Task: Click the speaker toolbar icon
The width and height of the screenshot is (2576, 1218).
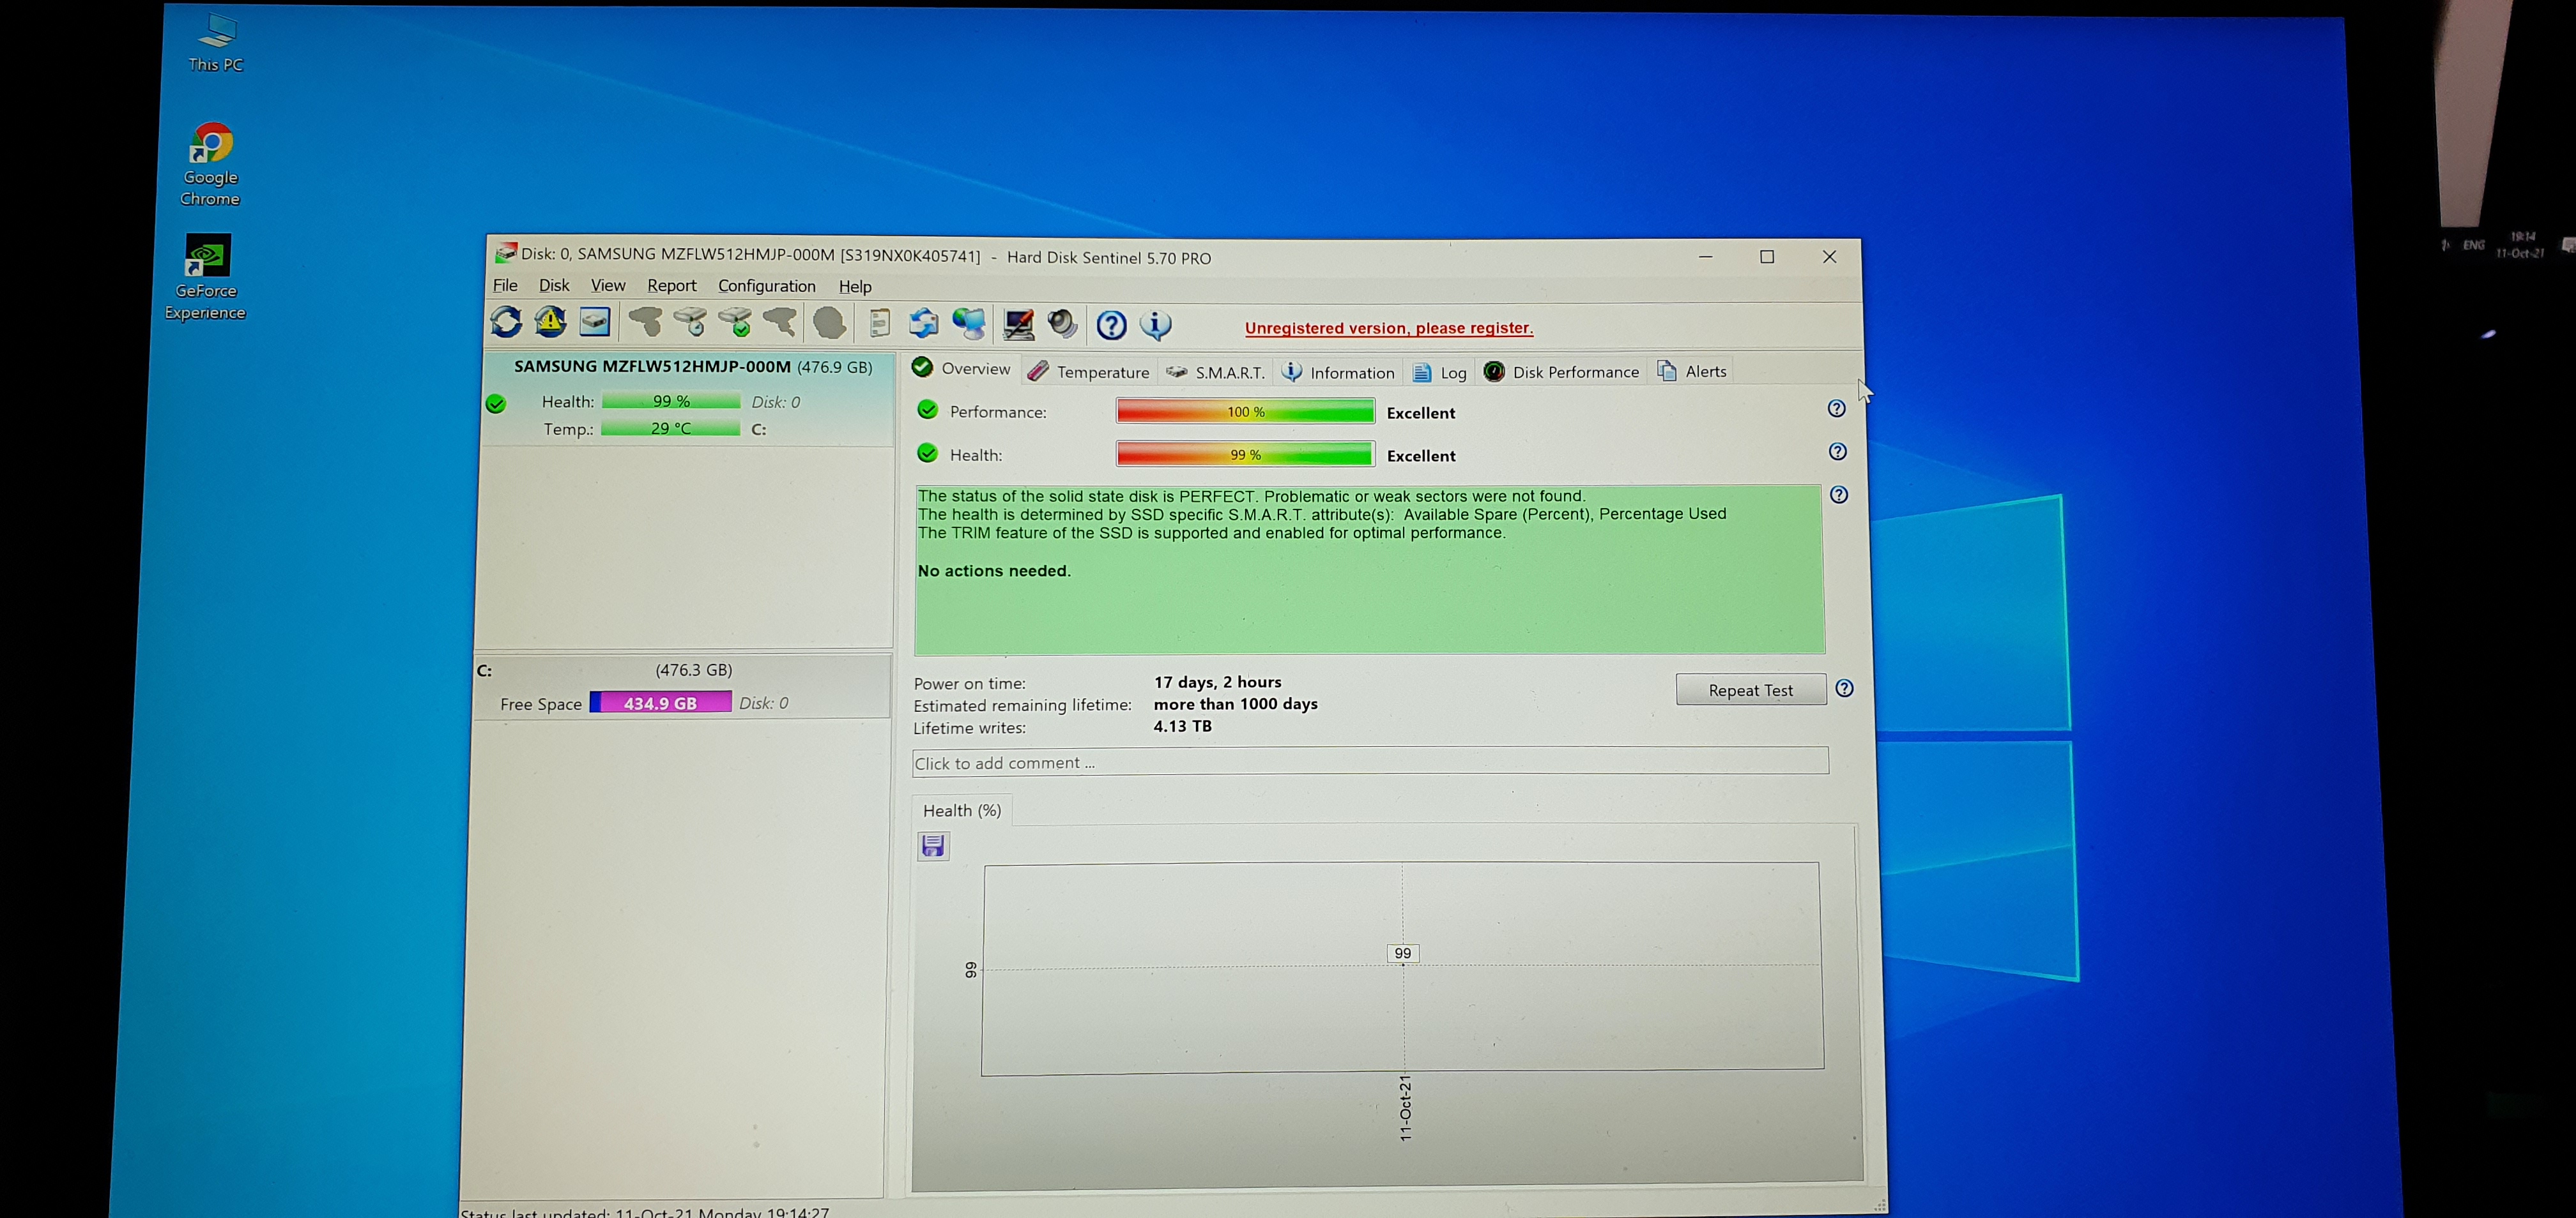Action: click(1062, 324)
